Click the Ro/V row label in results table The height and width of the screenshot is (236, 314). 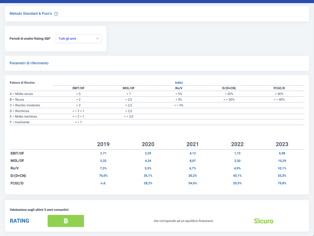[x=14, y=168]
